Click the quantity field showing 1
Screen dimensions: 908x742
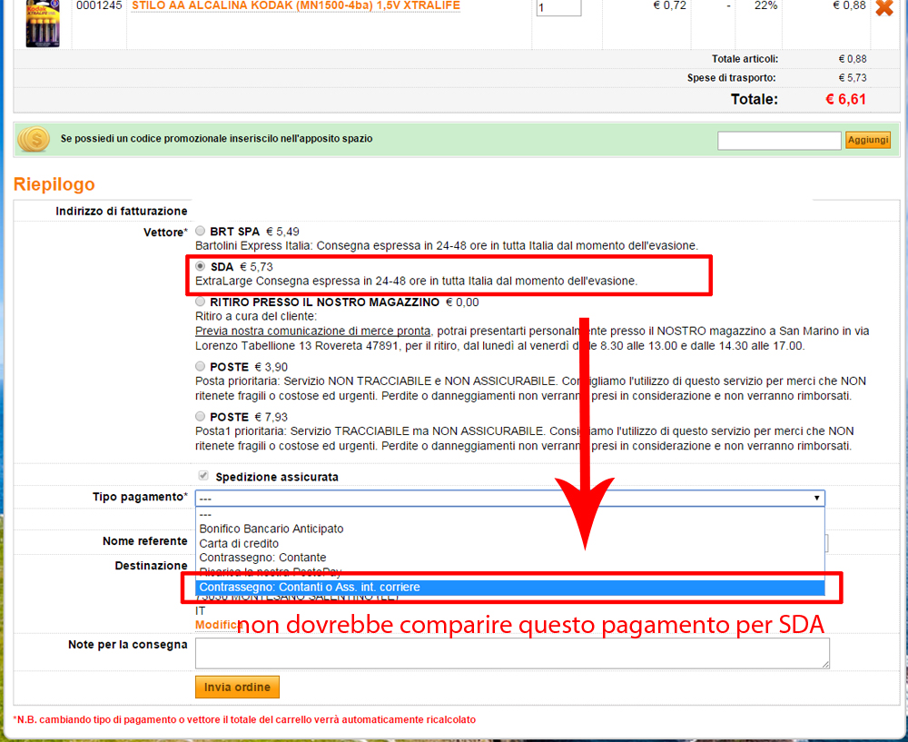coord(558,7)
